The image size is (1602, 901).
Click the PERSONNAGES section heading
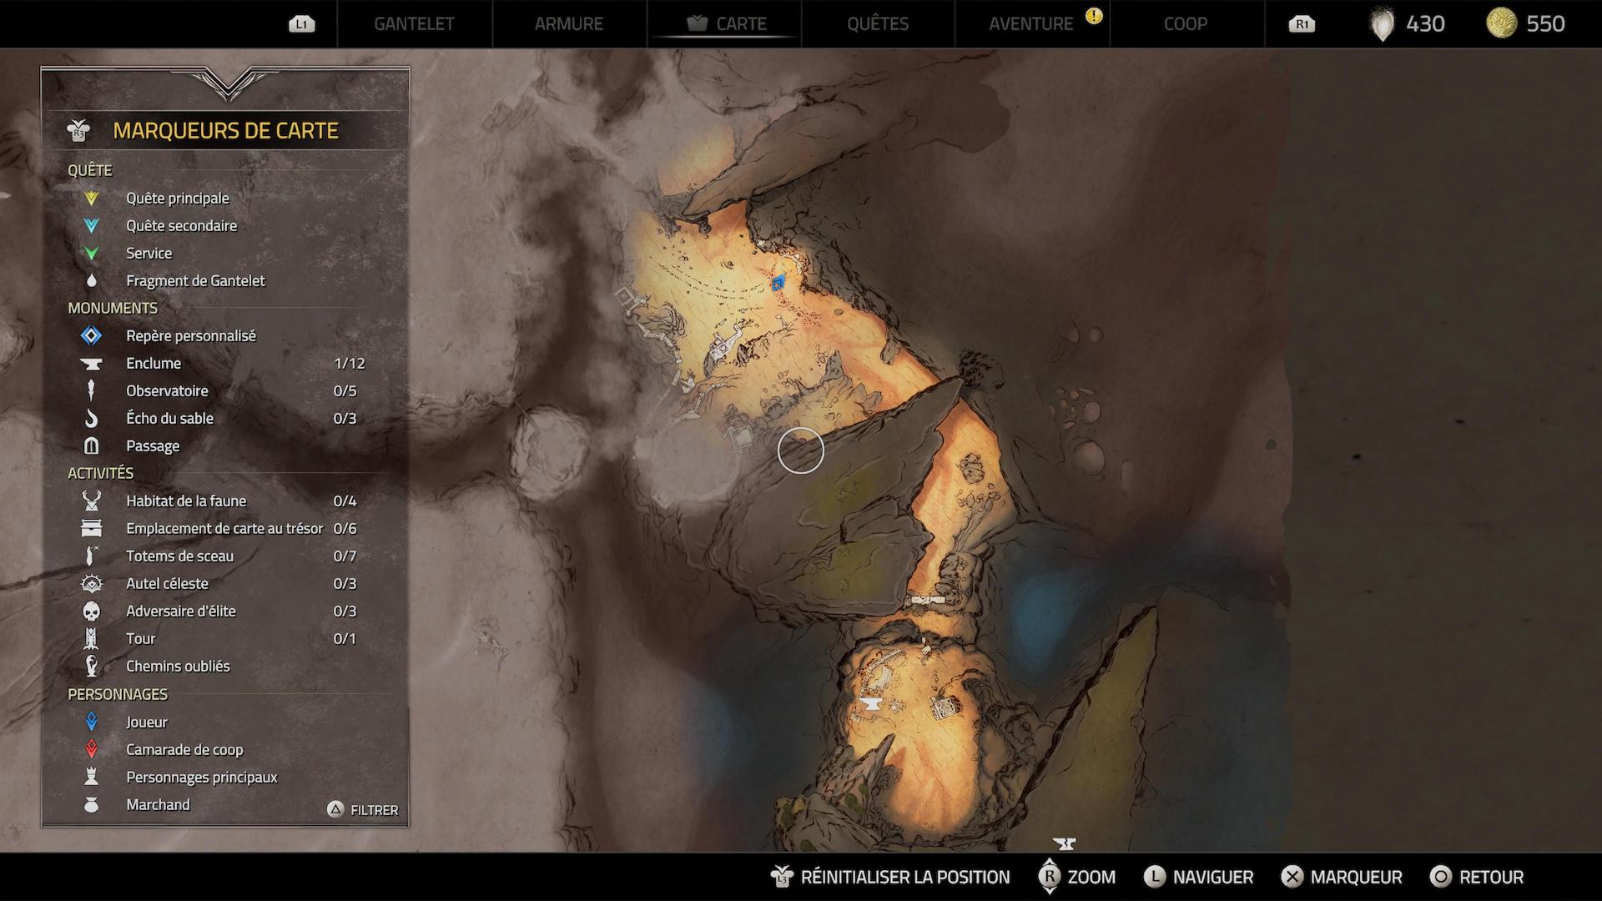(x=118, y=694)
